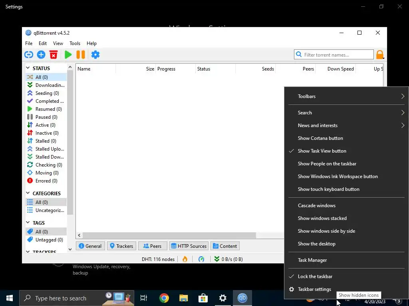Open File Explorer from the taskbar
Screen dimensions: 409x306
(x=184, y=298)
